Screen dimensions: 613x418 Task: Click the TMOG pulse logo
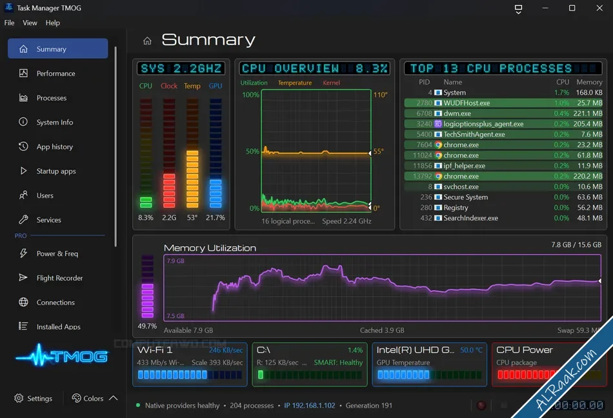coord(61,355)
